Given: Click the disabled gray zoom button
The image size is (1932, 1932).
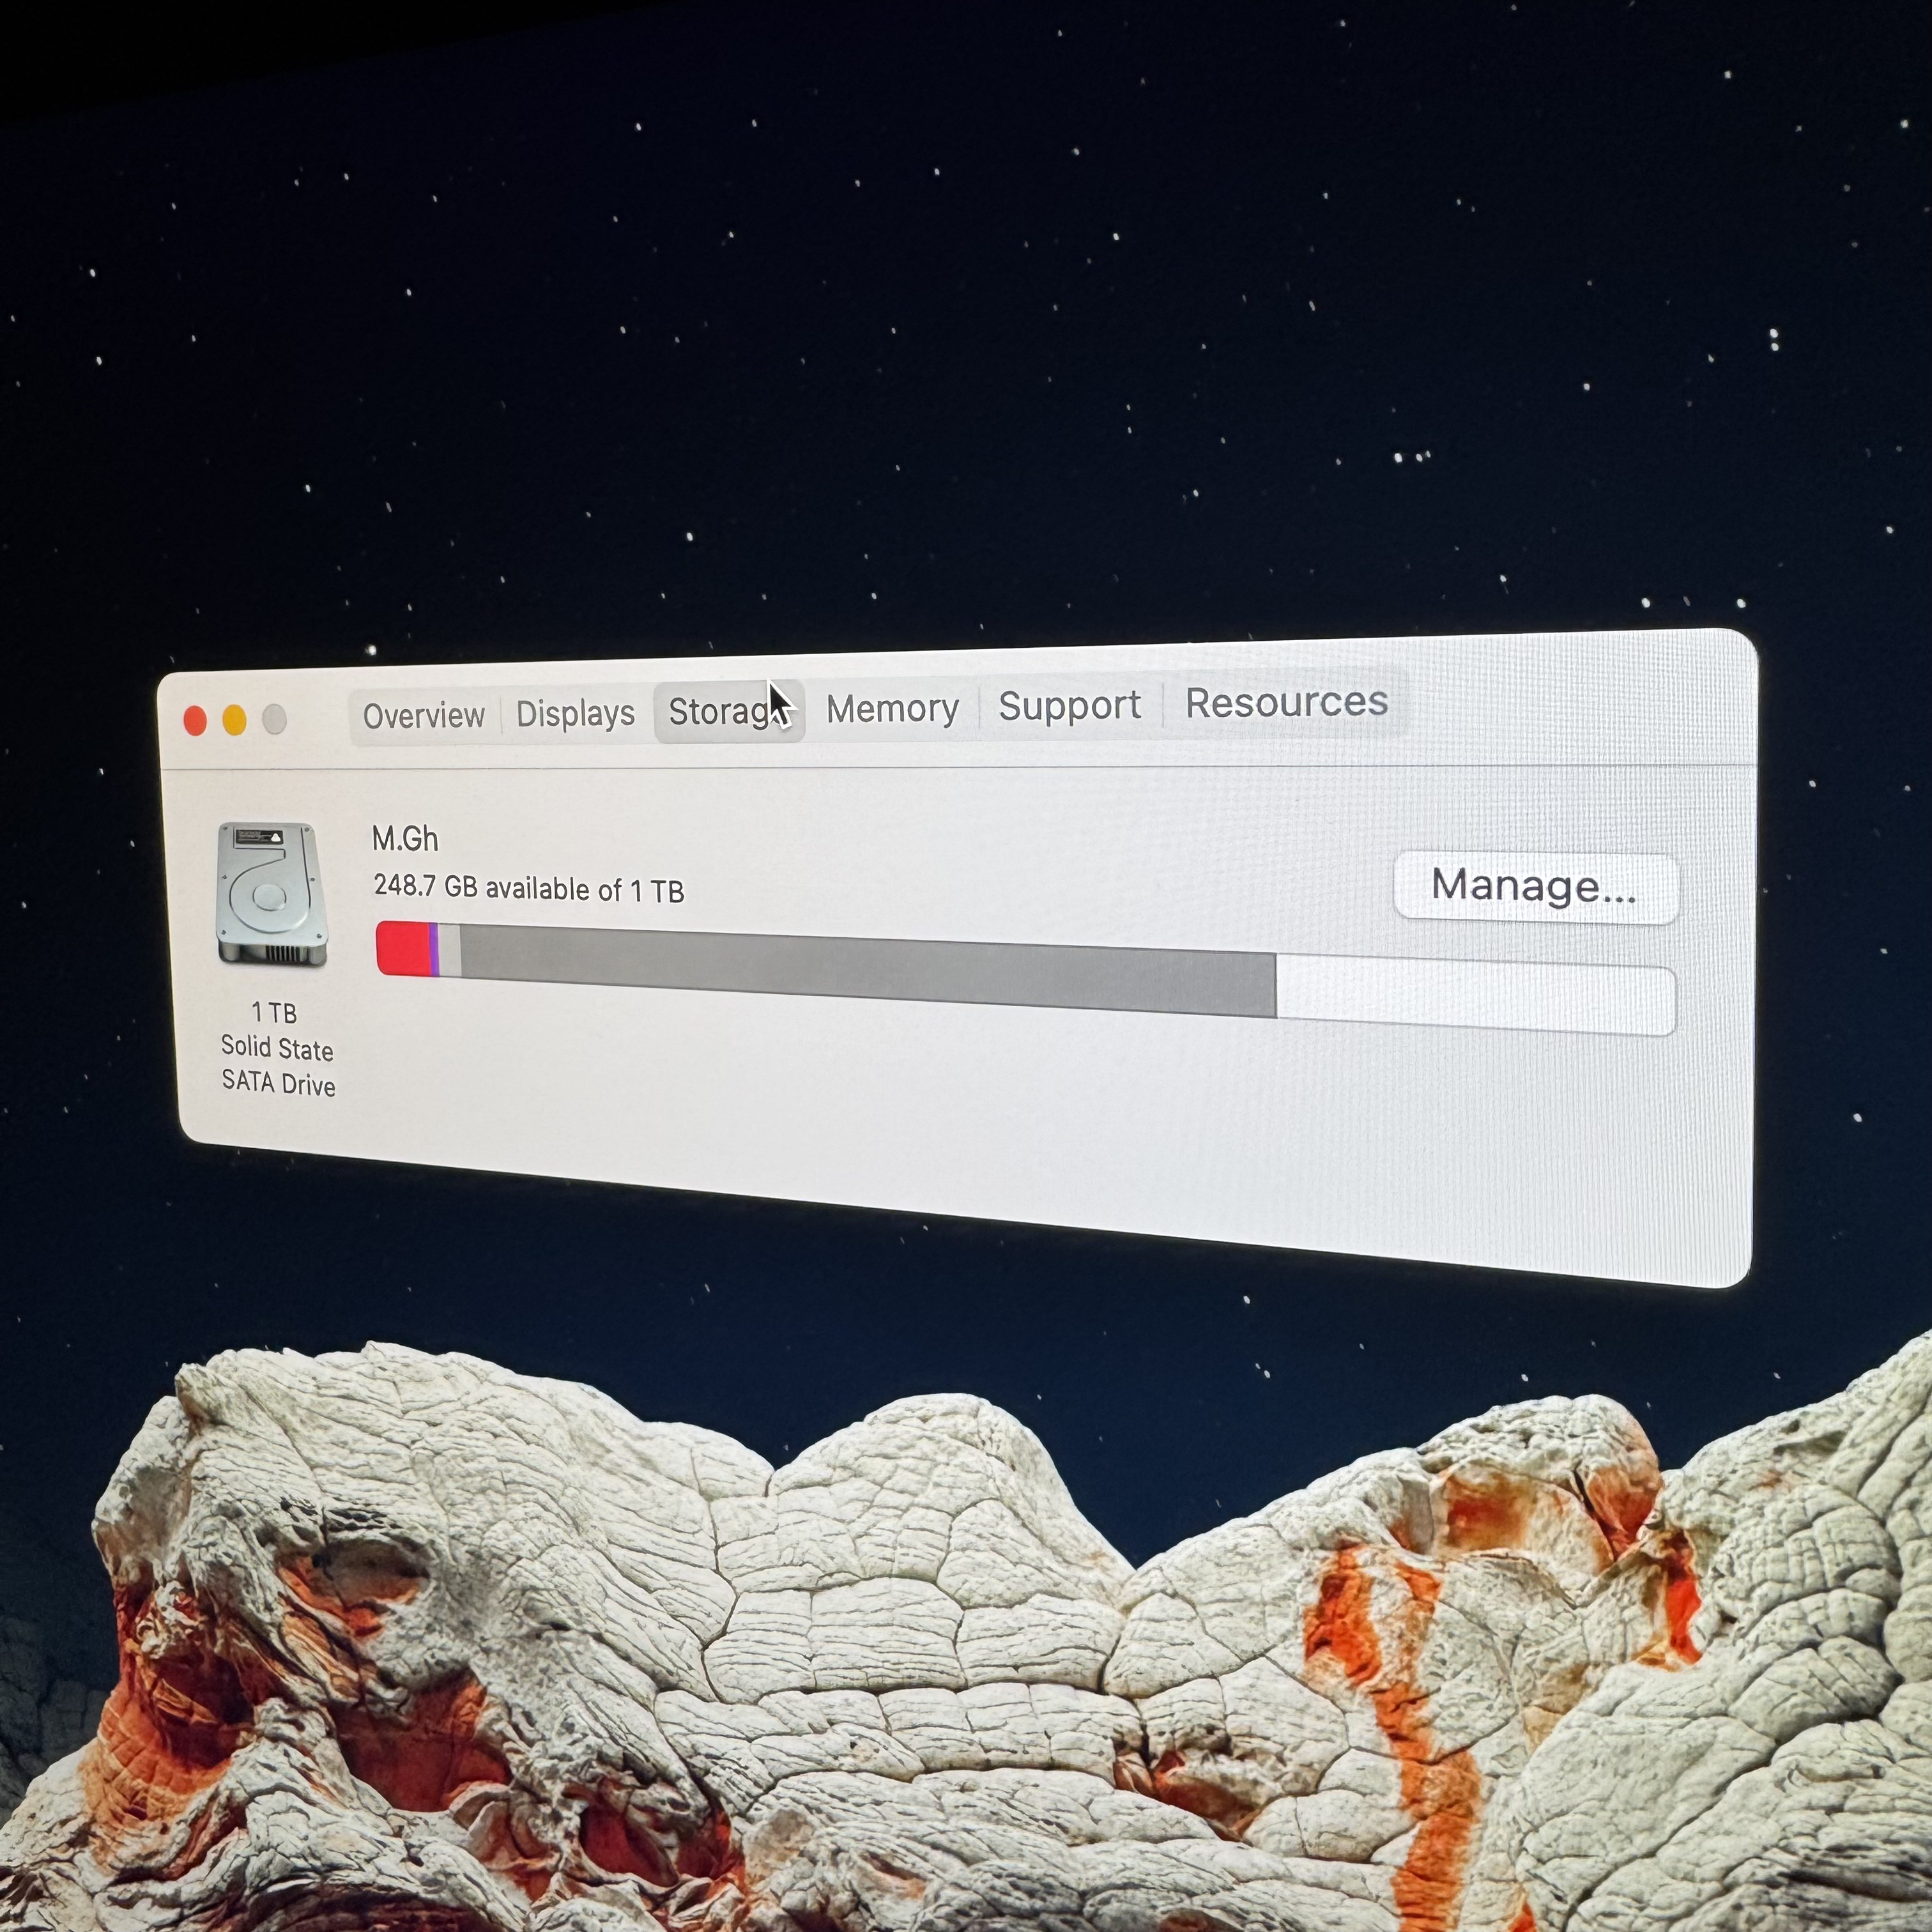Looking at the screenshot, I should [x=274, y=719].
